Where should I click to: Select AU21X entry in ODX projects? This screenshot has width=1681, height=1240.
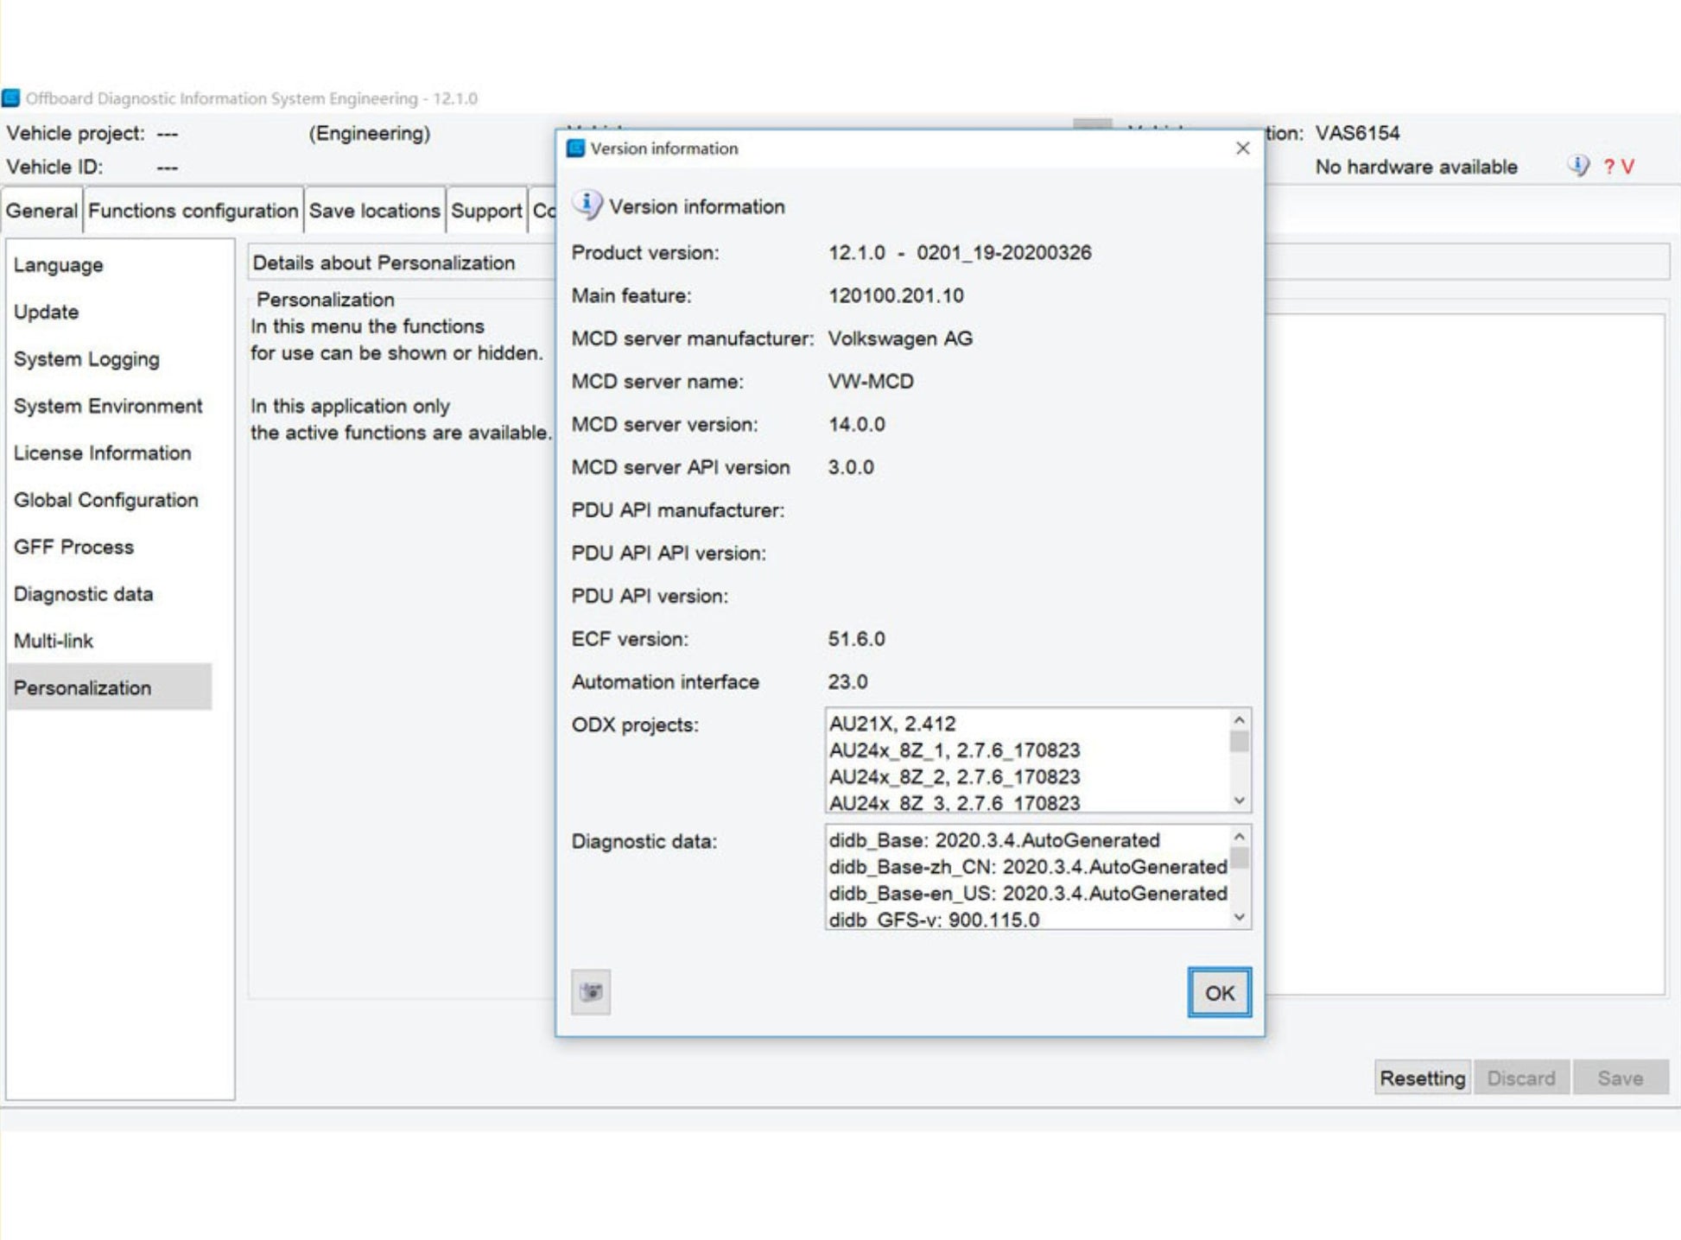(892, 724)
